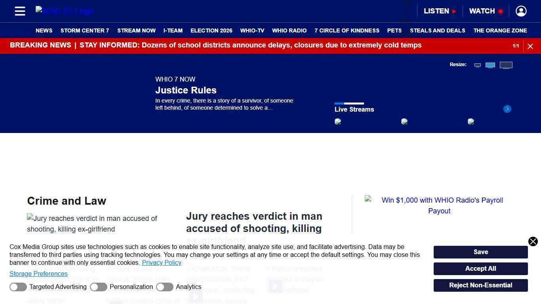This screenshot has height=304, width=541.
Task: Open the Privacy Policy link
Action: 162,262
